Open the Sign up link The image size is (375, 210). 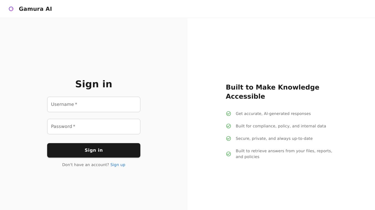(118, 165)
